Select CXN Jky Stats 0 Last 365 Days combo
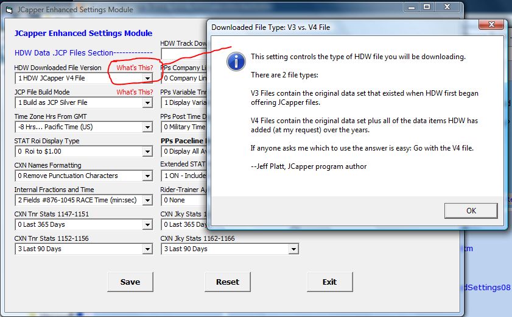The height and width of the screenshot is (317, 512). point(184,225)
